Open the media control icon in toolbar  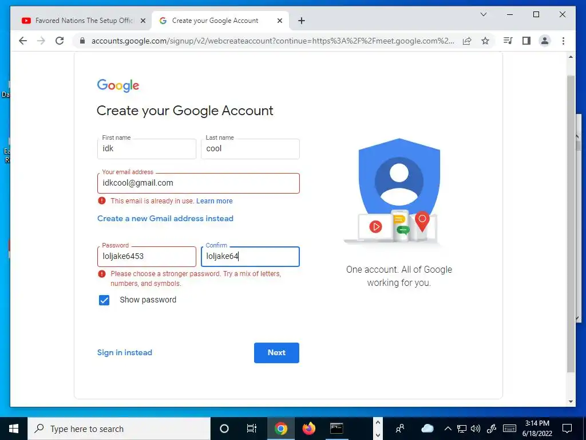coord(508,41)
